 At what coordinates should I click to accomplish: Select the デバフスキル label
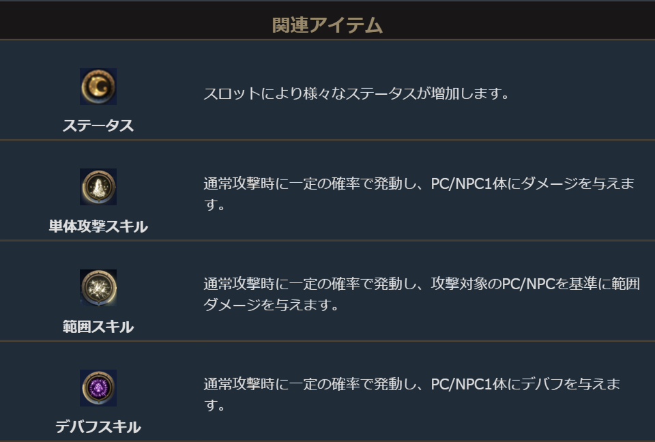coord(98,428)
